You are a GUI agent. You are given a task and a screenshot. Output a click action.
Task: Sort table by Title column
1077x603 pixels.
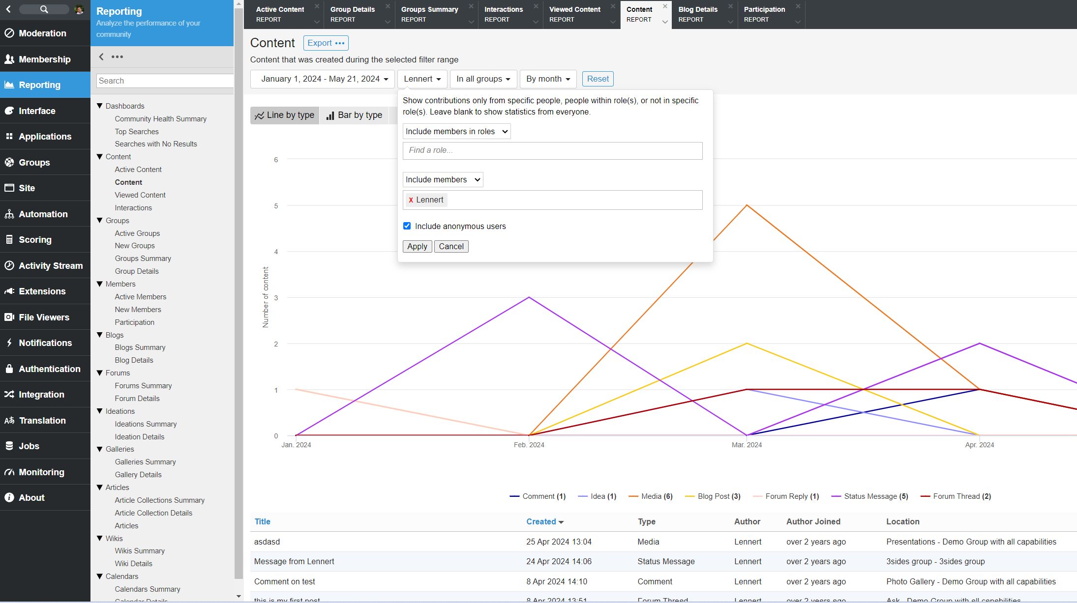262,522
